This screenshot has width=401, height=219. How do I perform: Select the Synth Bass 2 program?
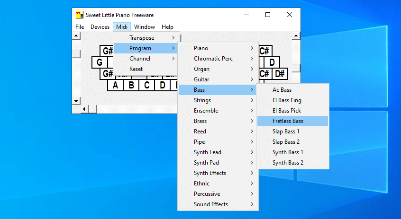coord(292,163)
